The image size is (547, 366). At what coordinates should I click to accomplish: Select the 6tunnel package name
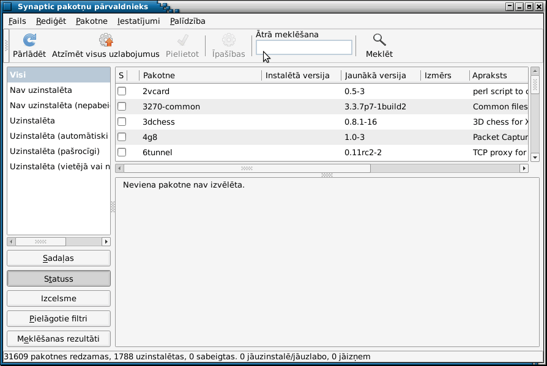[x=157, y=153]
